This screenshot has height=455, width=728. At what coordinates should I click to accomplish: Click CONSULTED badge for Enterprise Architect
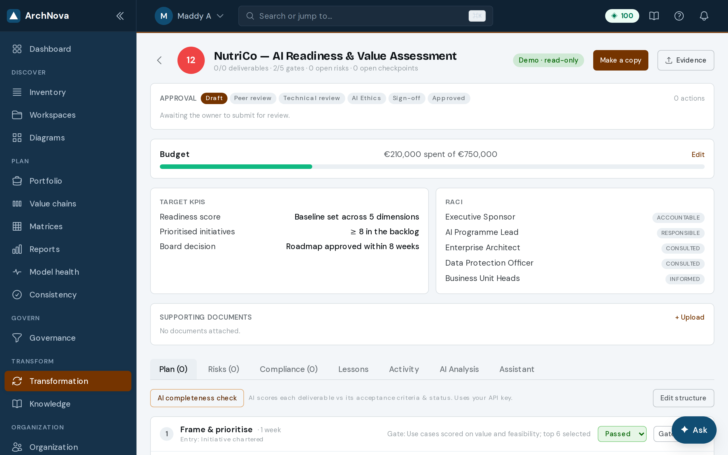(682, 248)
